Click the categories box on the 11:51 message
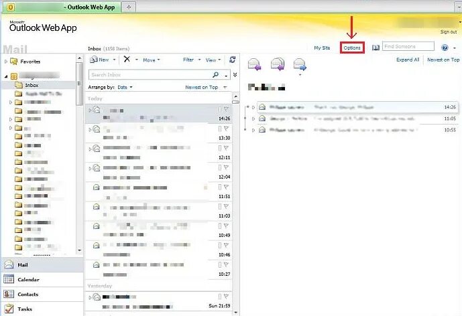This screenshot has width=462, height=316. 220,187
